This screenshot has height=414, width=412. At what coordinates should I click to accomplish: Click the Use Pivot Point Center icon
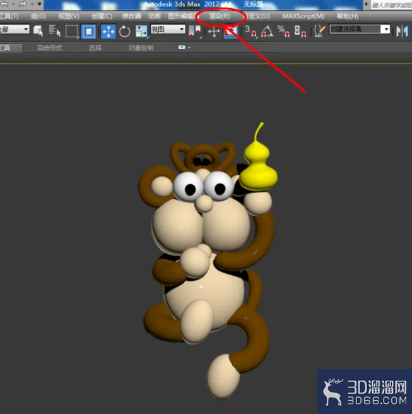tap(195, 32)
